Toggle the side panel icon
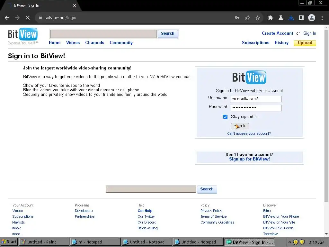 301,18
